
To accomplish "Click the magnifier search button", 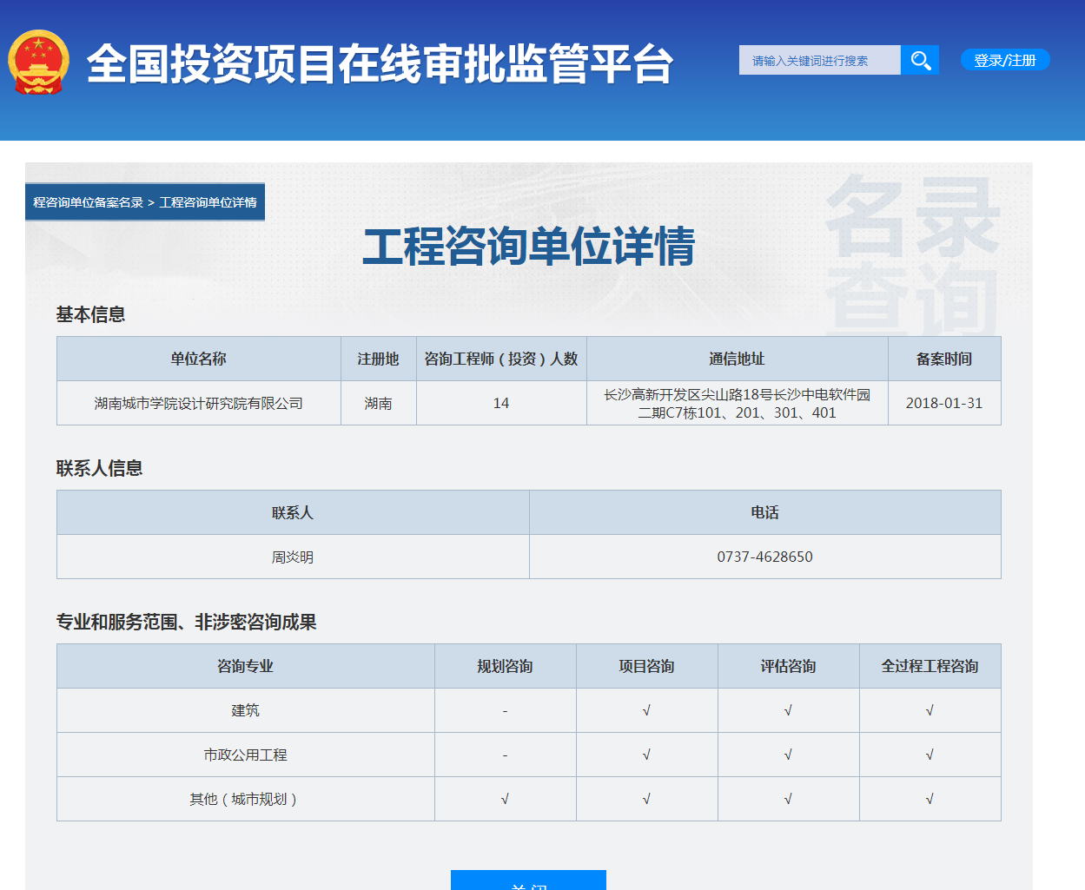I will pos(920,60).
